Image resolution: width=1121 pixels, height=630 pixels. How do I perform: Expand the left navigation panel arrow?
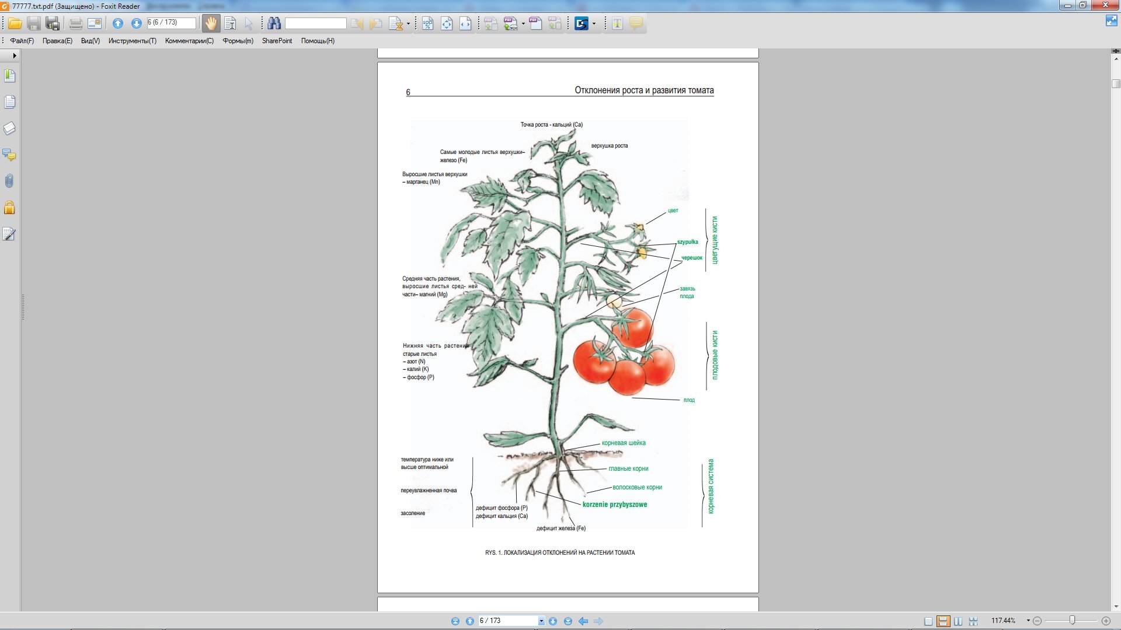point(14,55)
